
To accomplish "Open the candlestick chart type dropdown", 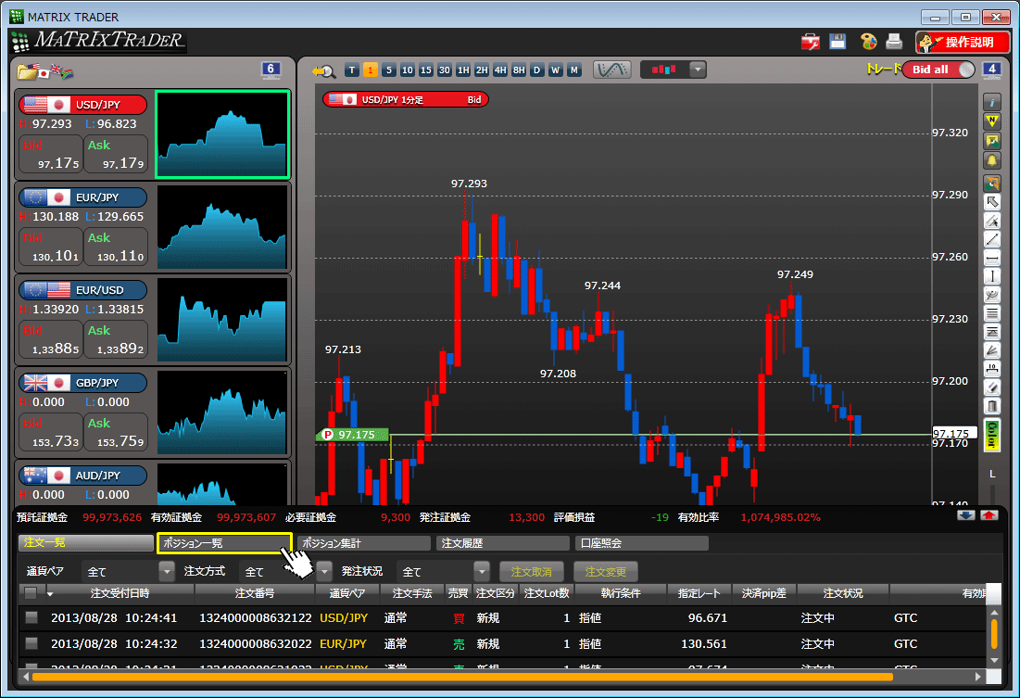I will (698, 70).
